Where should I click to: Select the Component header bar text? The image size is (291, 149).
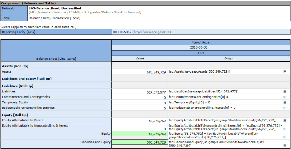tap(29, 3)
